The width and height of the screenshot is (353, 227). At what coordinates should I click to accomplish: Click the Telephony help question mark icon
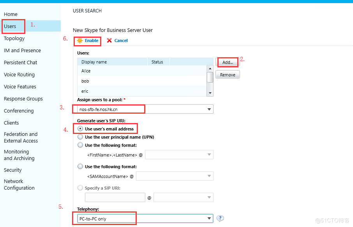(220, 218)
